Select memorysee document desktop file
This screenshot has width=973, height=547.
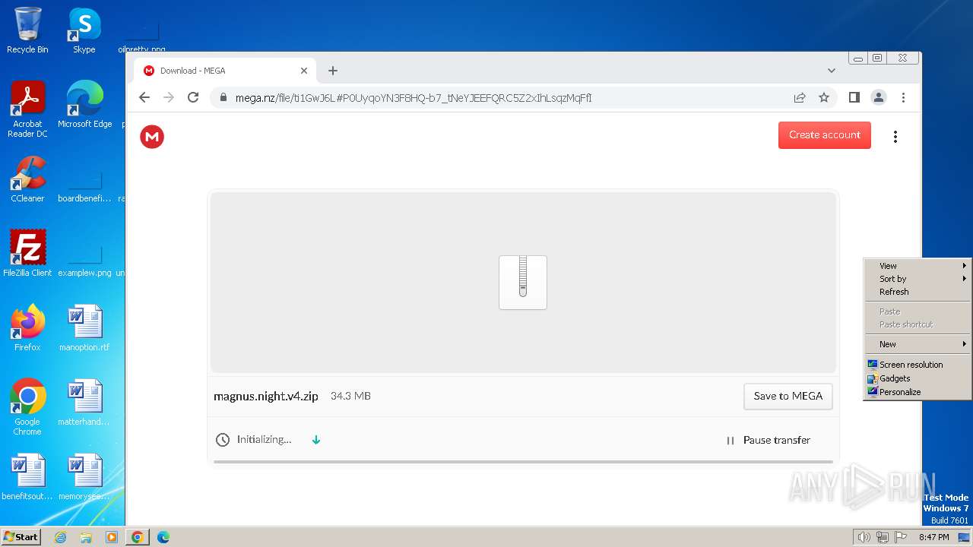[84, 476]
